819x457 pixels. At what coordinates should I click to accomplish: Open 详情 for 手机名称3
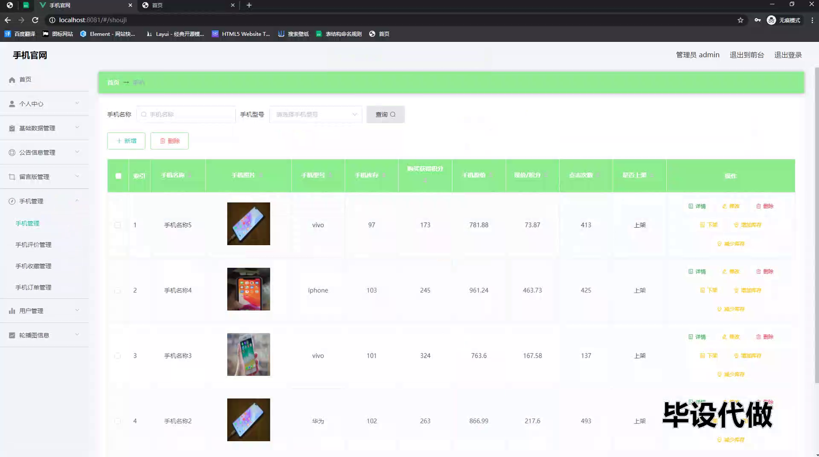697,337
